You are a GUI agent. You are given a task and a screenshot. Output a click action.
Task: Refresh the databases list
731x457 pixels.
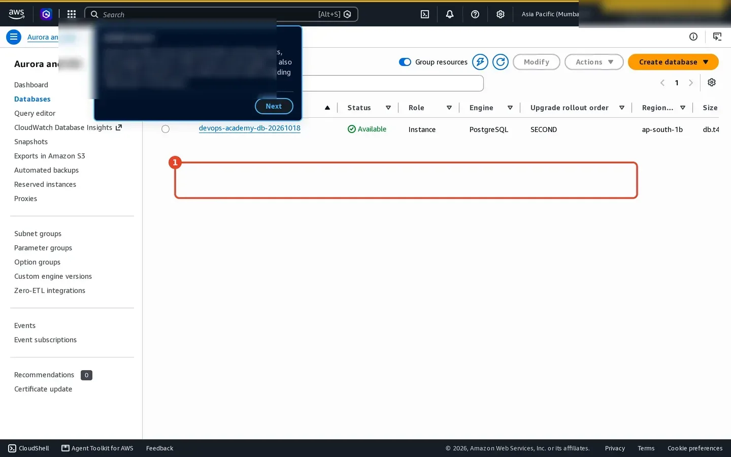click(x=501, y=62)
